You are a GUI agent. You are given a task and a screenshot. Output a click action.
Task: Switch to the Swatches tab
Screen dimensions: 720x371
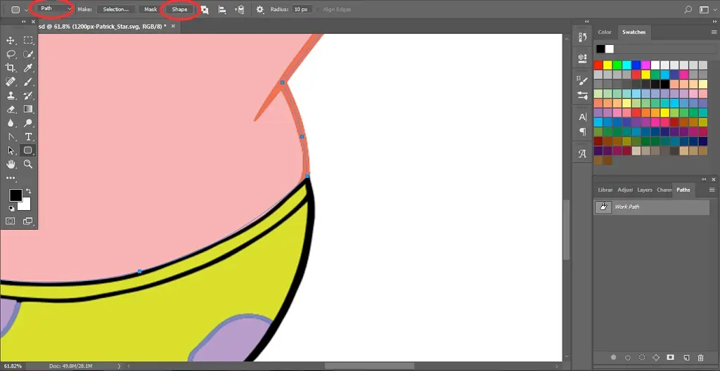tap(634, 32)
